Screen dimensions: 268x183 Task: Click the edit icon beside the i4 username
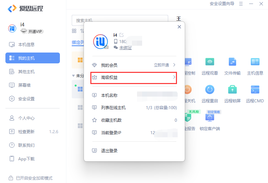click(x=122, y=35)
